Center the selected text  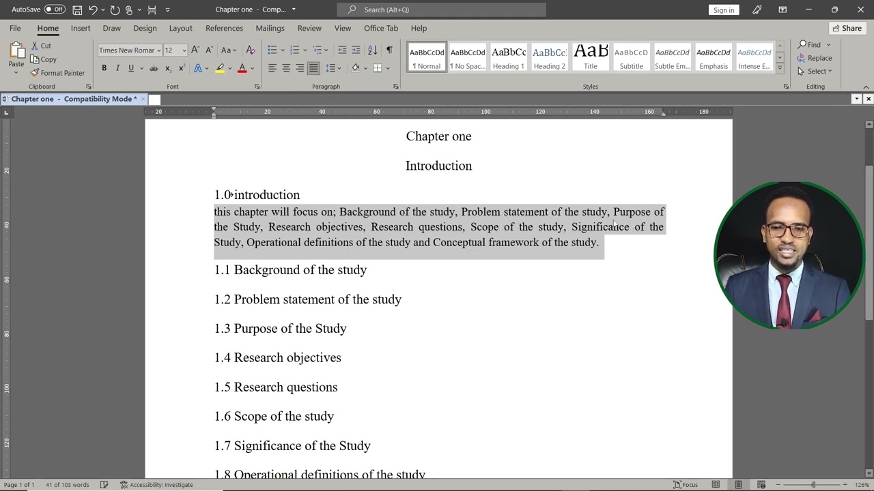pos(286,68)
